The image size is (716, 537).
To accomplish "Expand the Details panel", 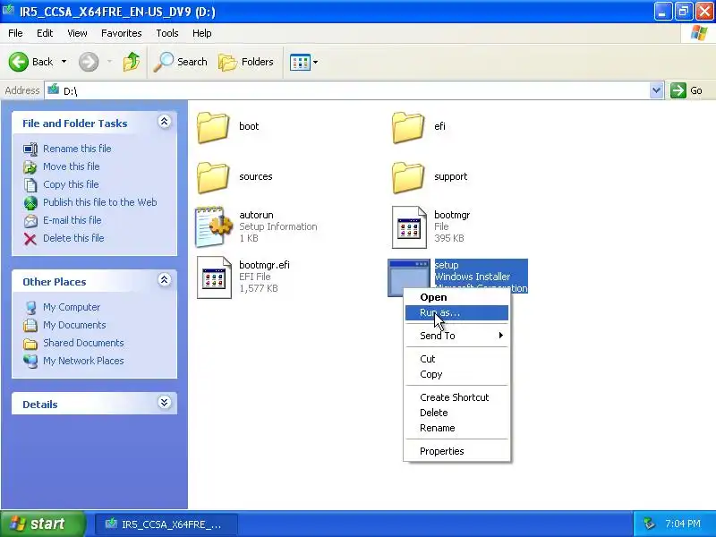I will coord(165,402).
